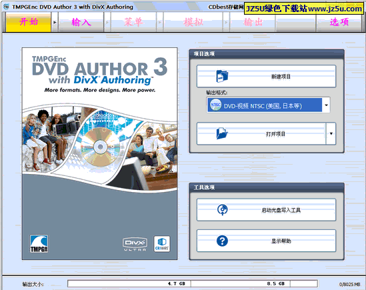Click the 8.5 GB marker on size bar
The width and height of the screenshot is (366, 290).
pos(276,284)
